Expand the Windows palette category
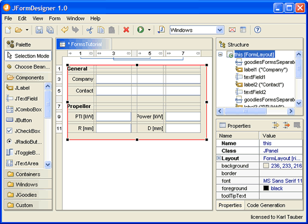This screenshot has width=308, height=224. (28, 184)
